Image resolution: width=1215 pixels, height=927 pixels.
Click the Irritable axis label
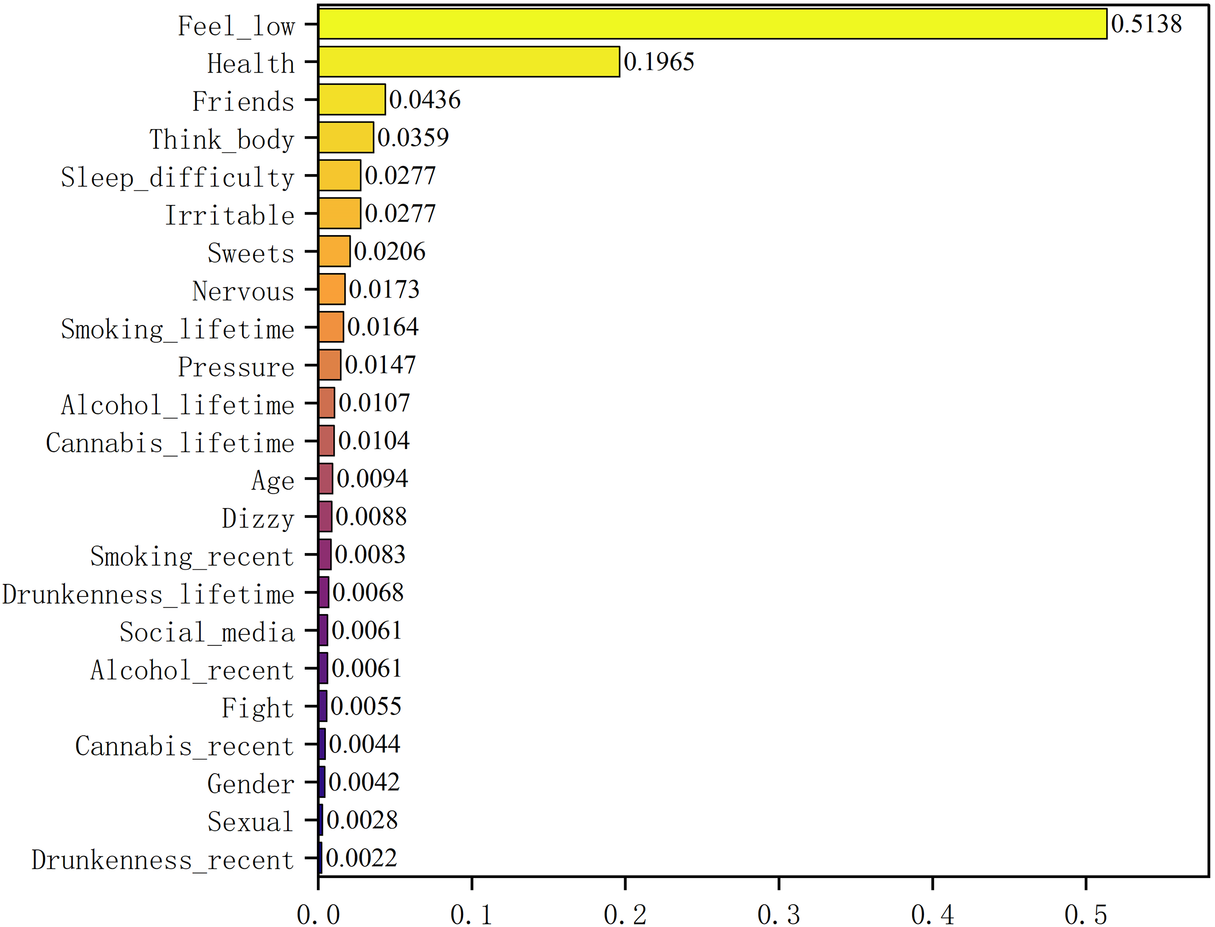click(230, 215)
